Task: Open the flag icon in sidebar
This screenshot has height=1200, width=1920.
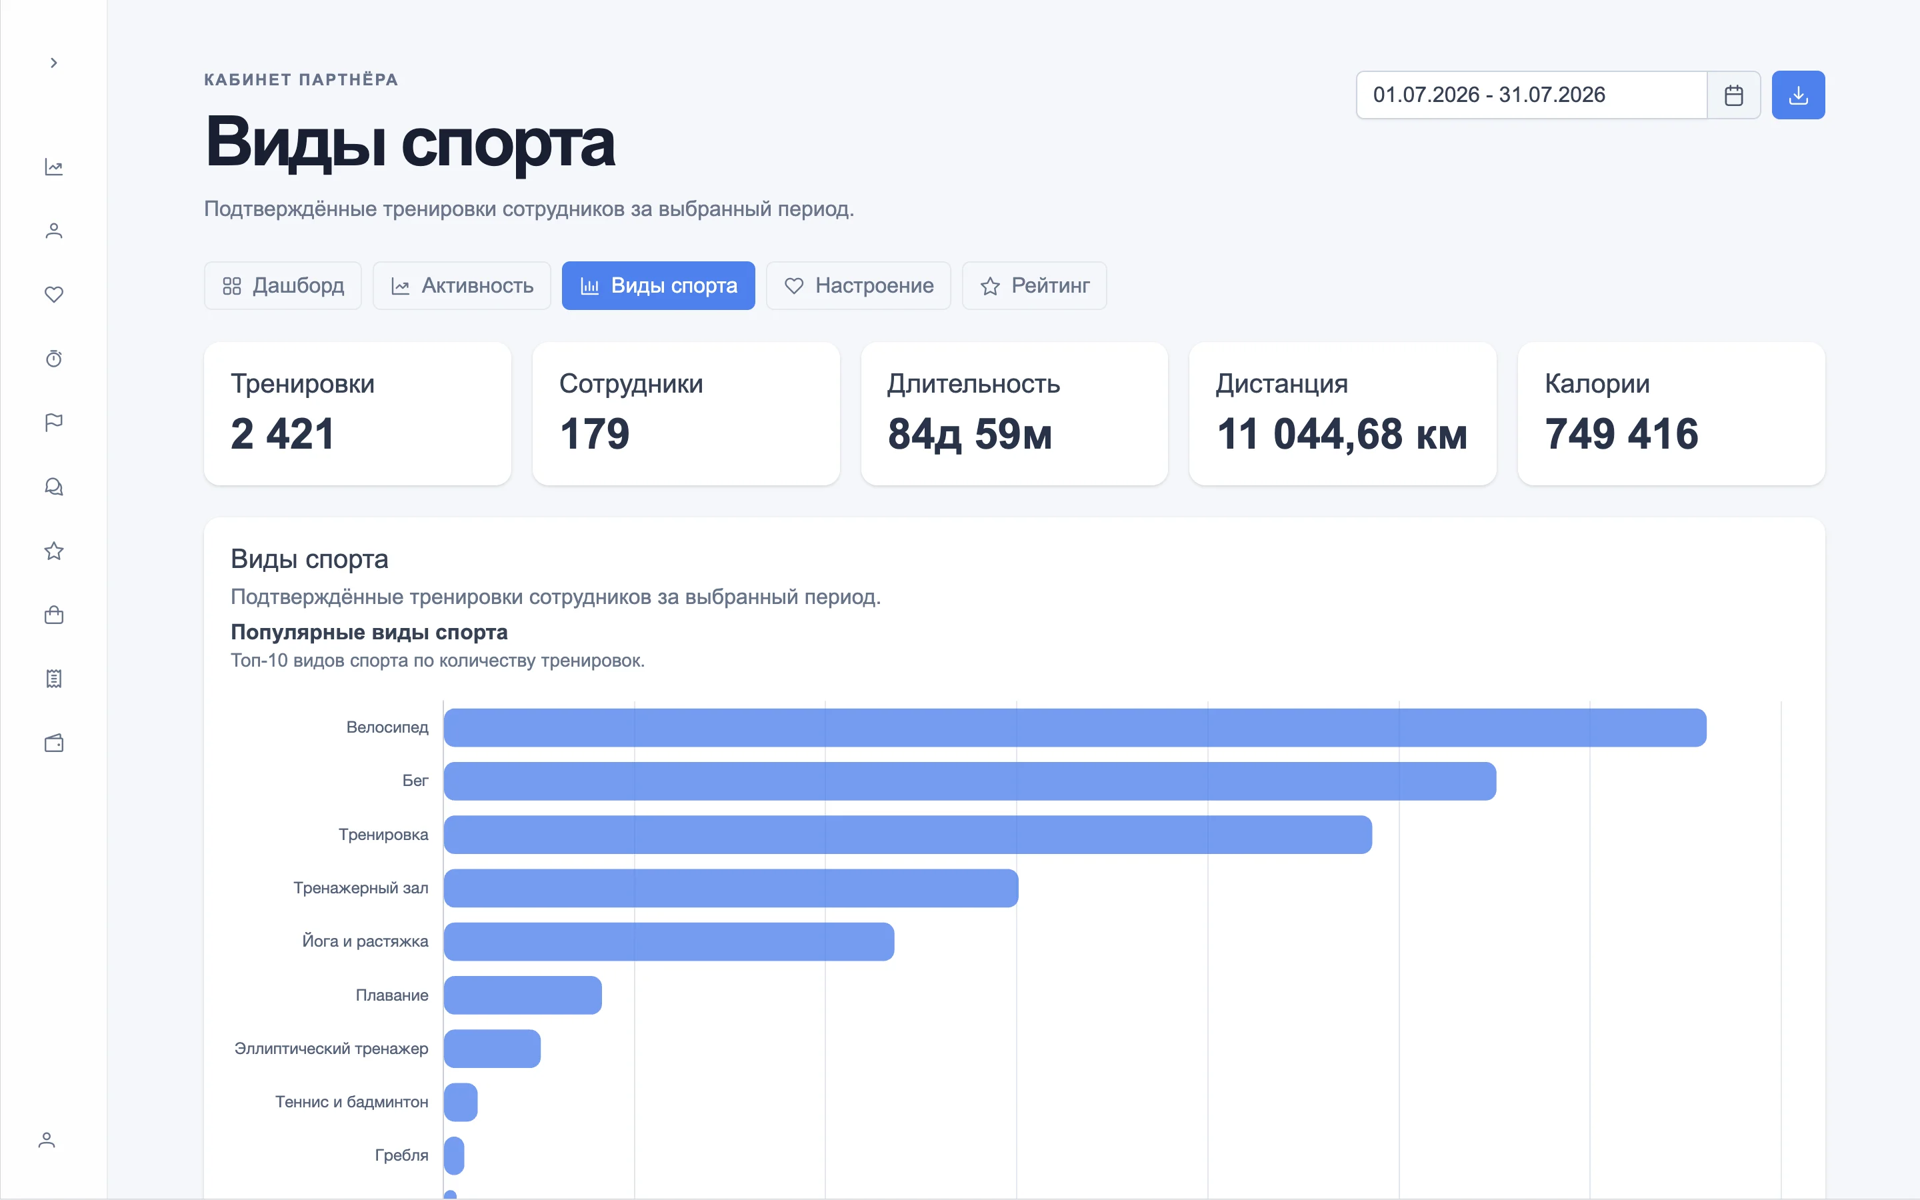Action: pyautogui.click(x=54, y=423)
